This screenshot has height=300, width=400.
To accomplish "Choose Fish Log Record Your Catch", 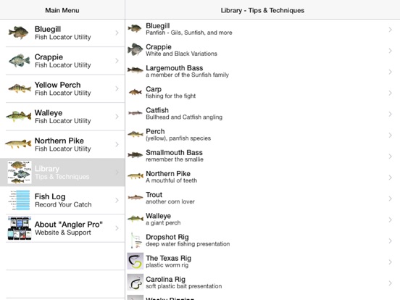I will [x=62, y=200].
